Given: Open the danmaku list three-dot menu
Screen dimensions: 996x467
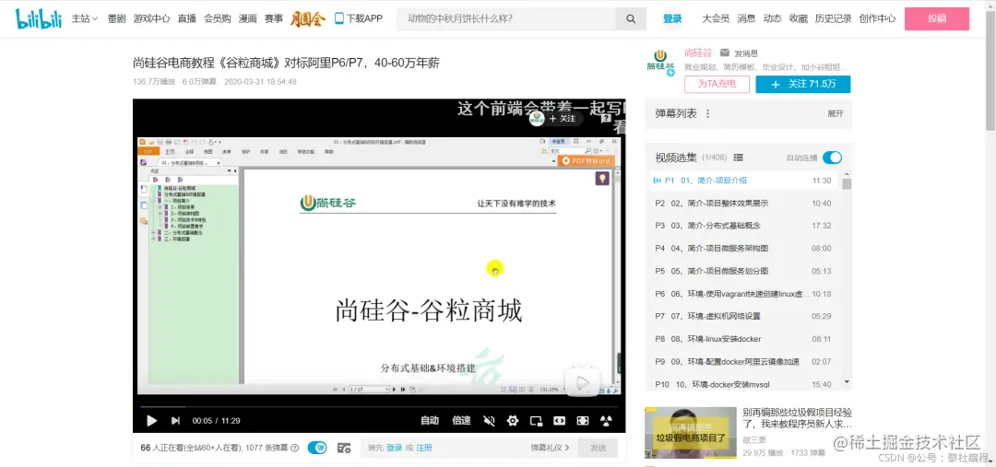Looking at the screenshot, I should (x=708, y=113).
